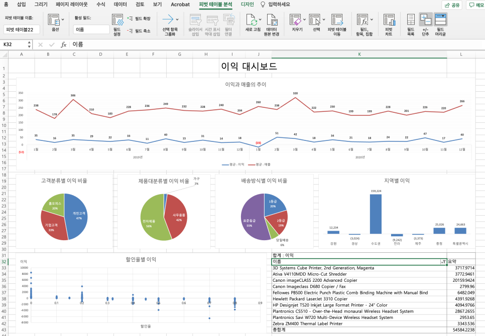Change data source (데이터 원본 변경)
Viewport: 485px width, 336px height.
tap(272, 20)
